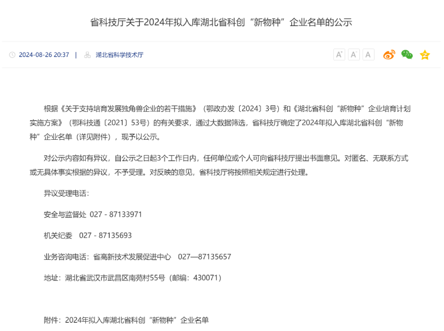Click the article title heading
Screen dimensions: 444x331
tap(221, 23)
